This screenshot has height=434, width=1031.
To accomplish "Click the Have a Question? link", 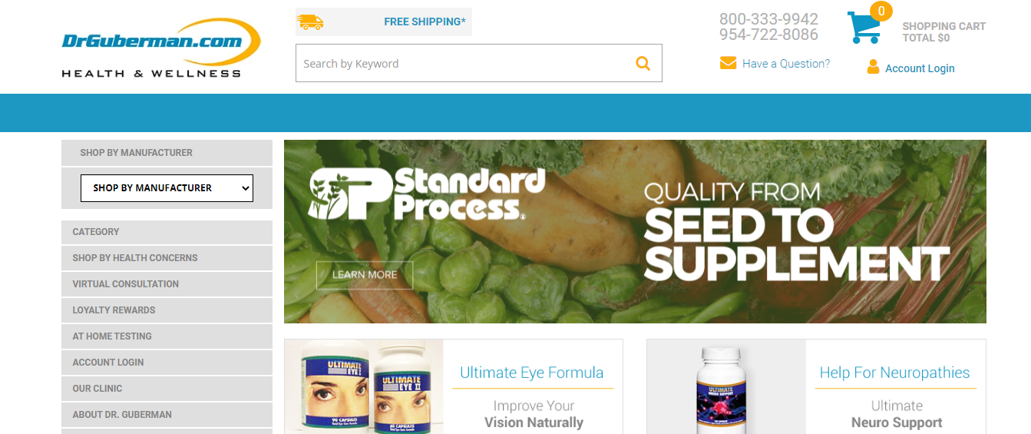I will coord(786,64).
